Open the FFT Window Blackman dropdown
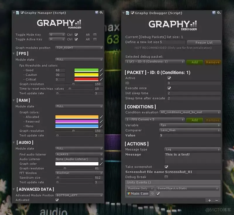The height and width of the screenshot is (215, 234). click(79, 173)
